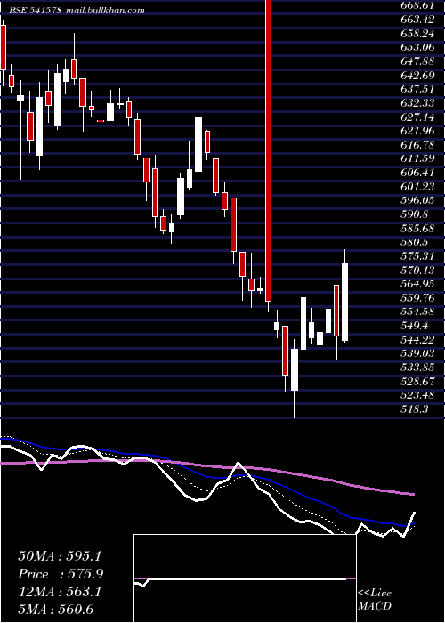445x623 pixels.
Task: Click the 611.59 price axis label
Action: (418, 158)
